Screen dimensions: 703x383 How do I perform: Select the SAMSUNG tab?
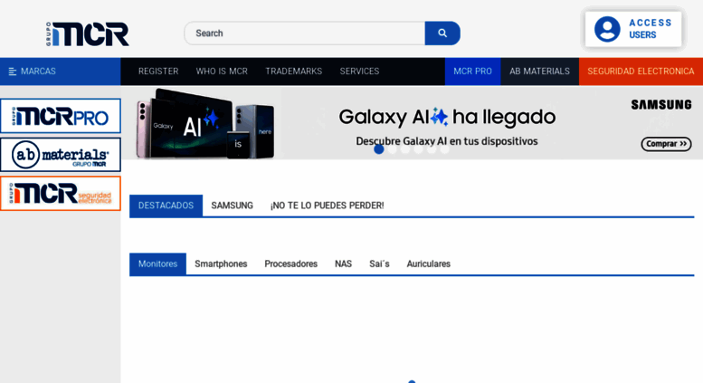[x=233, y=206]
